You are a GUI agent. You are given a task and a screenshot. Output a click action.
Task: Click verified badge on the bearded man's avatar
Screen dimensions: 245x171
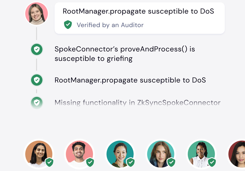click(x=90, y=162)
